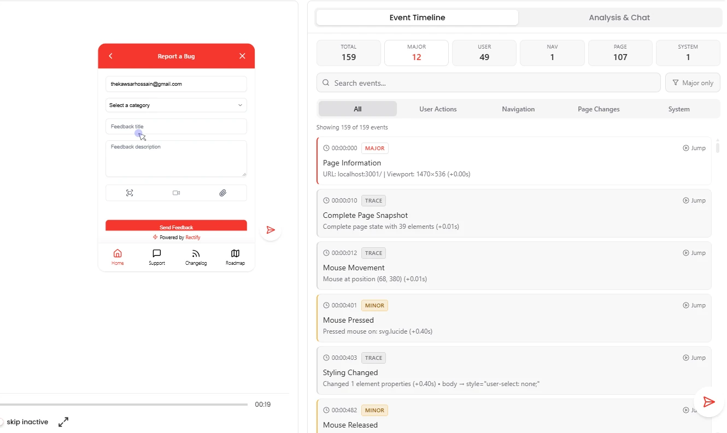
Task: Jump to the Complete Page Snapshot event
Action: (x=694, y=200)
